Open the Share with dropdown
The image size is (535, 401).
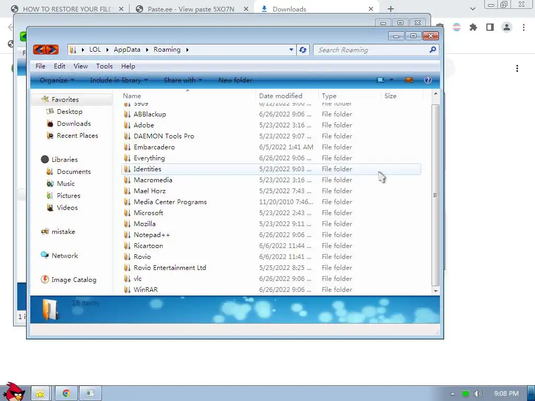[x=183, y=80]
